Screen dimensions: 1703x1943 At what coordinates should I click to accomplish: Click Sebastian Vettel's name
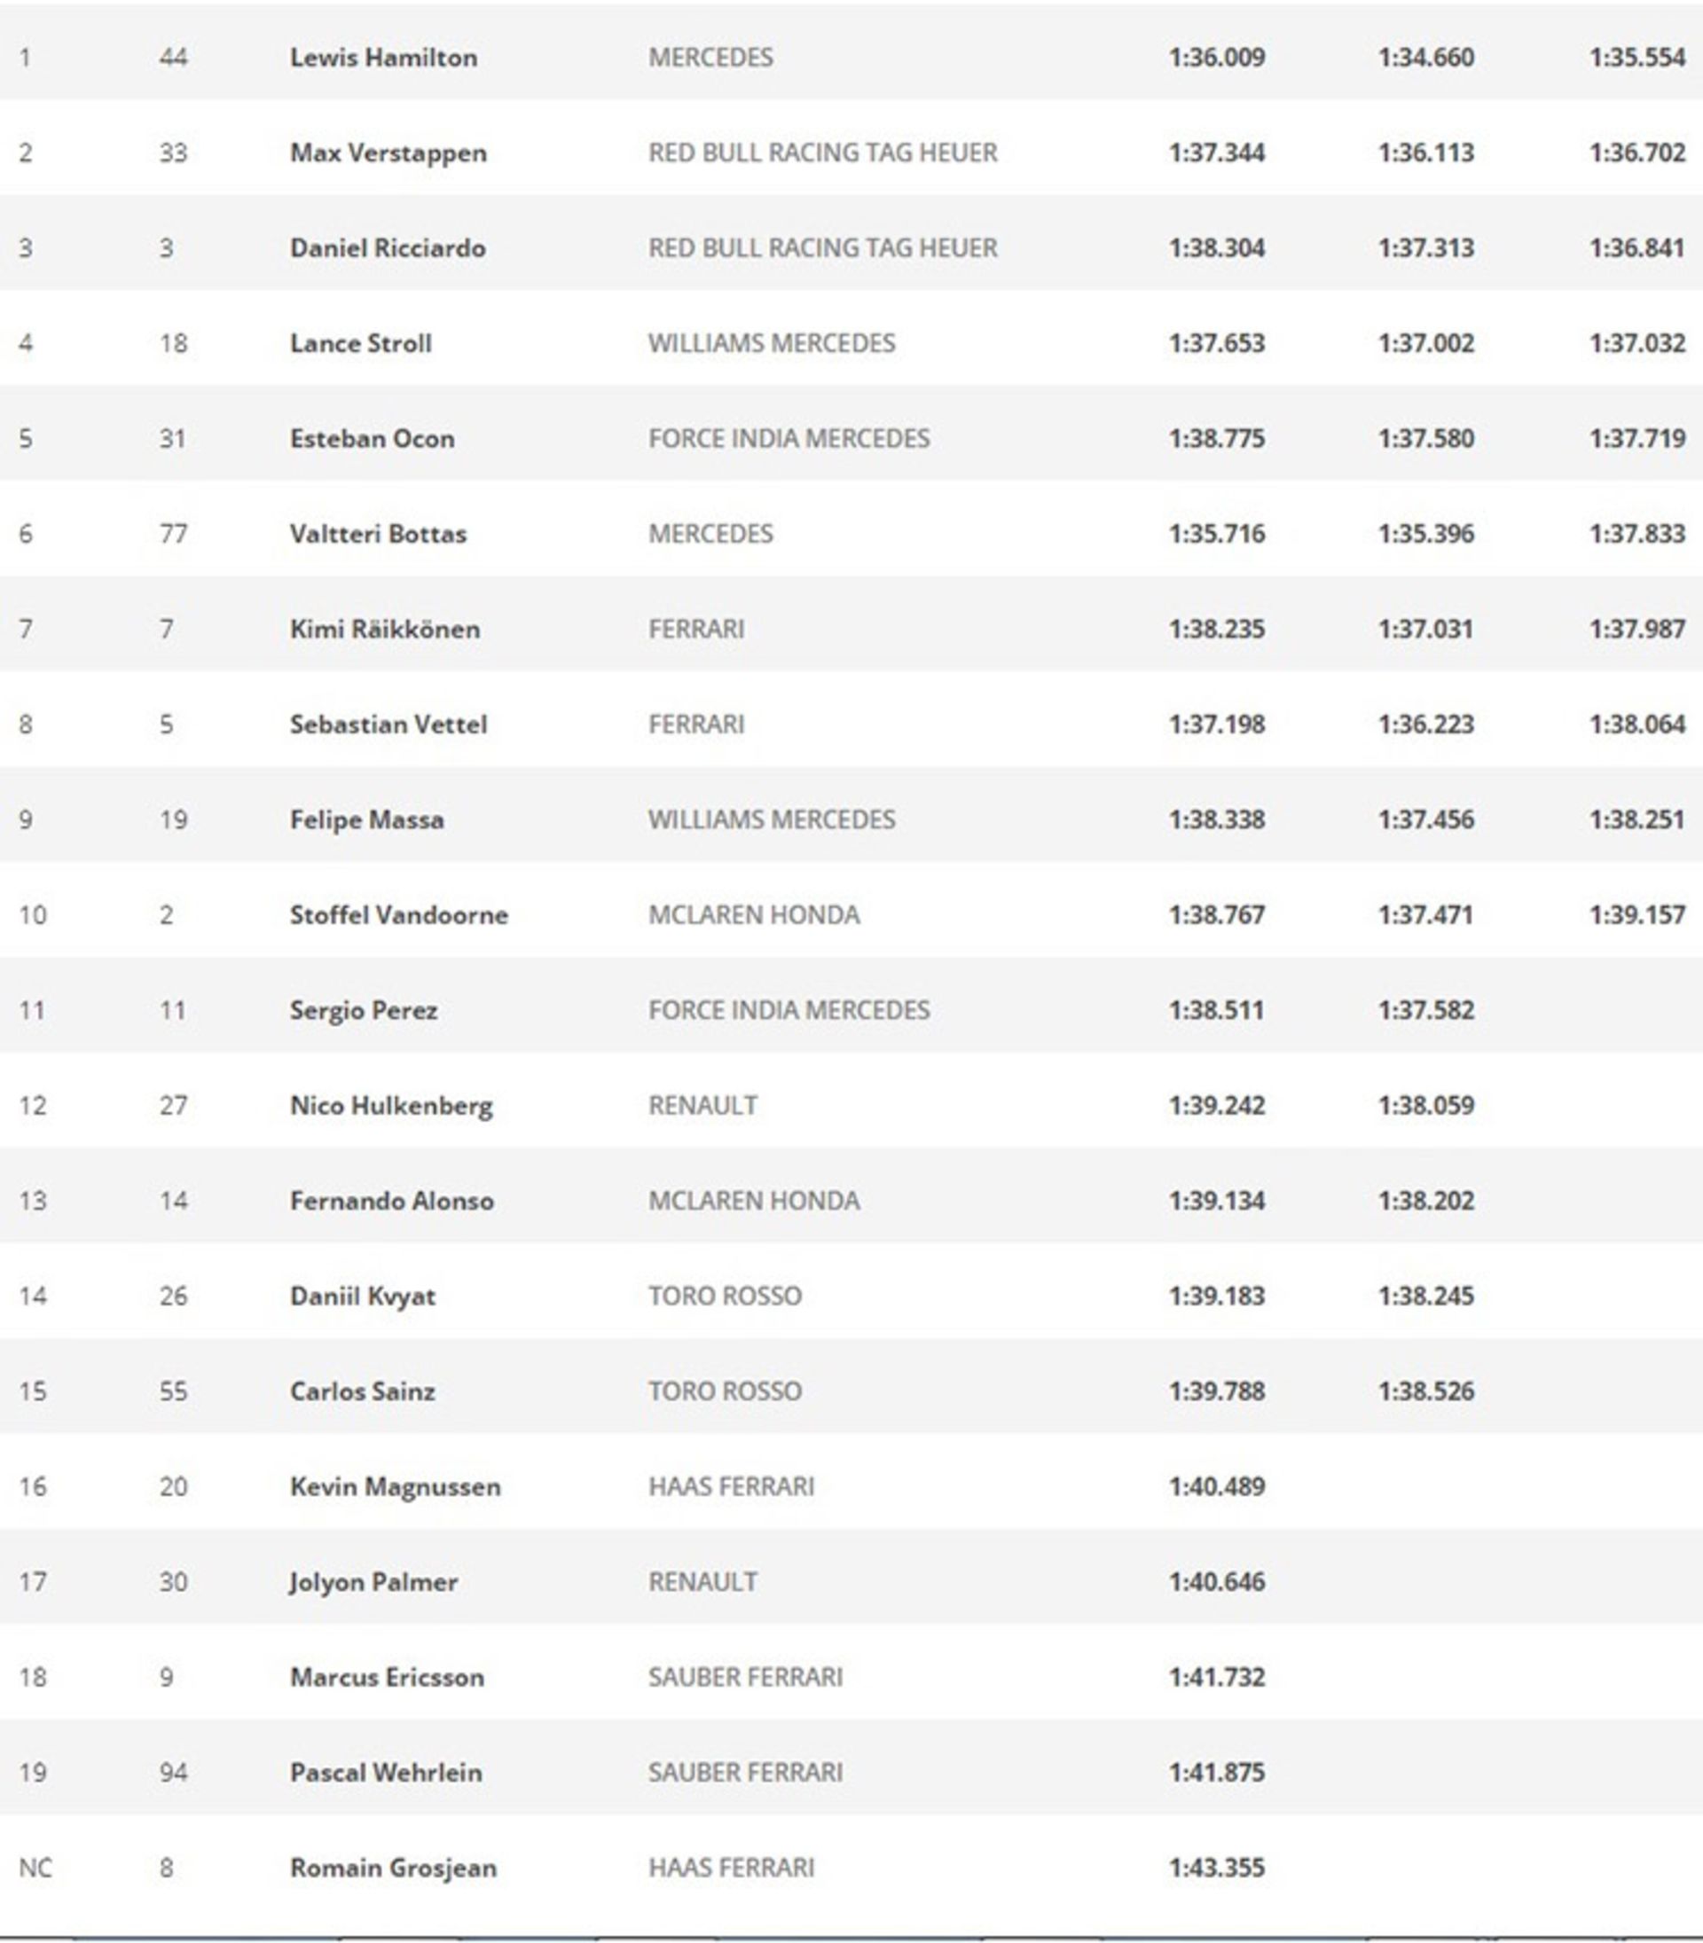click(388, 725)
